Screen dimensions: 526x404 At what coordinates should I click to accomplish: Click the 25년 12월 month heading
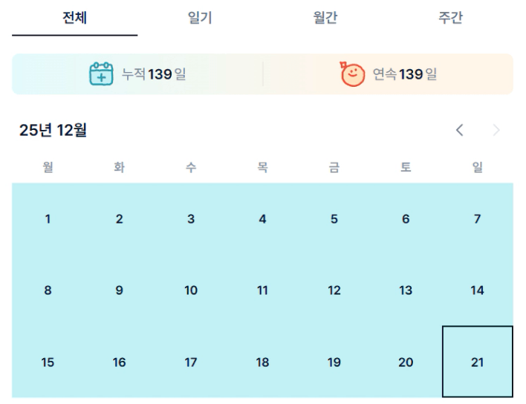pyautogui.click(x=53, y=131)
